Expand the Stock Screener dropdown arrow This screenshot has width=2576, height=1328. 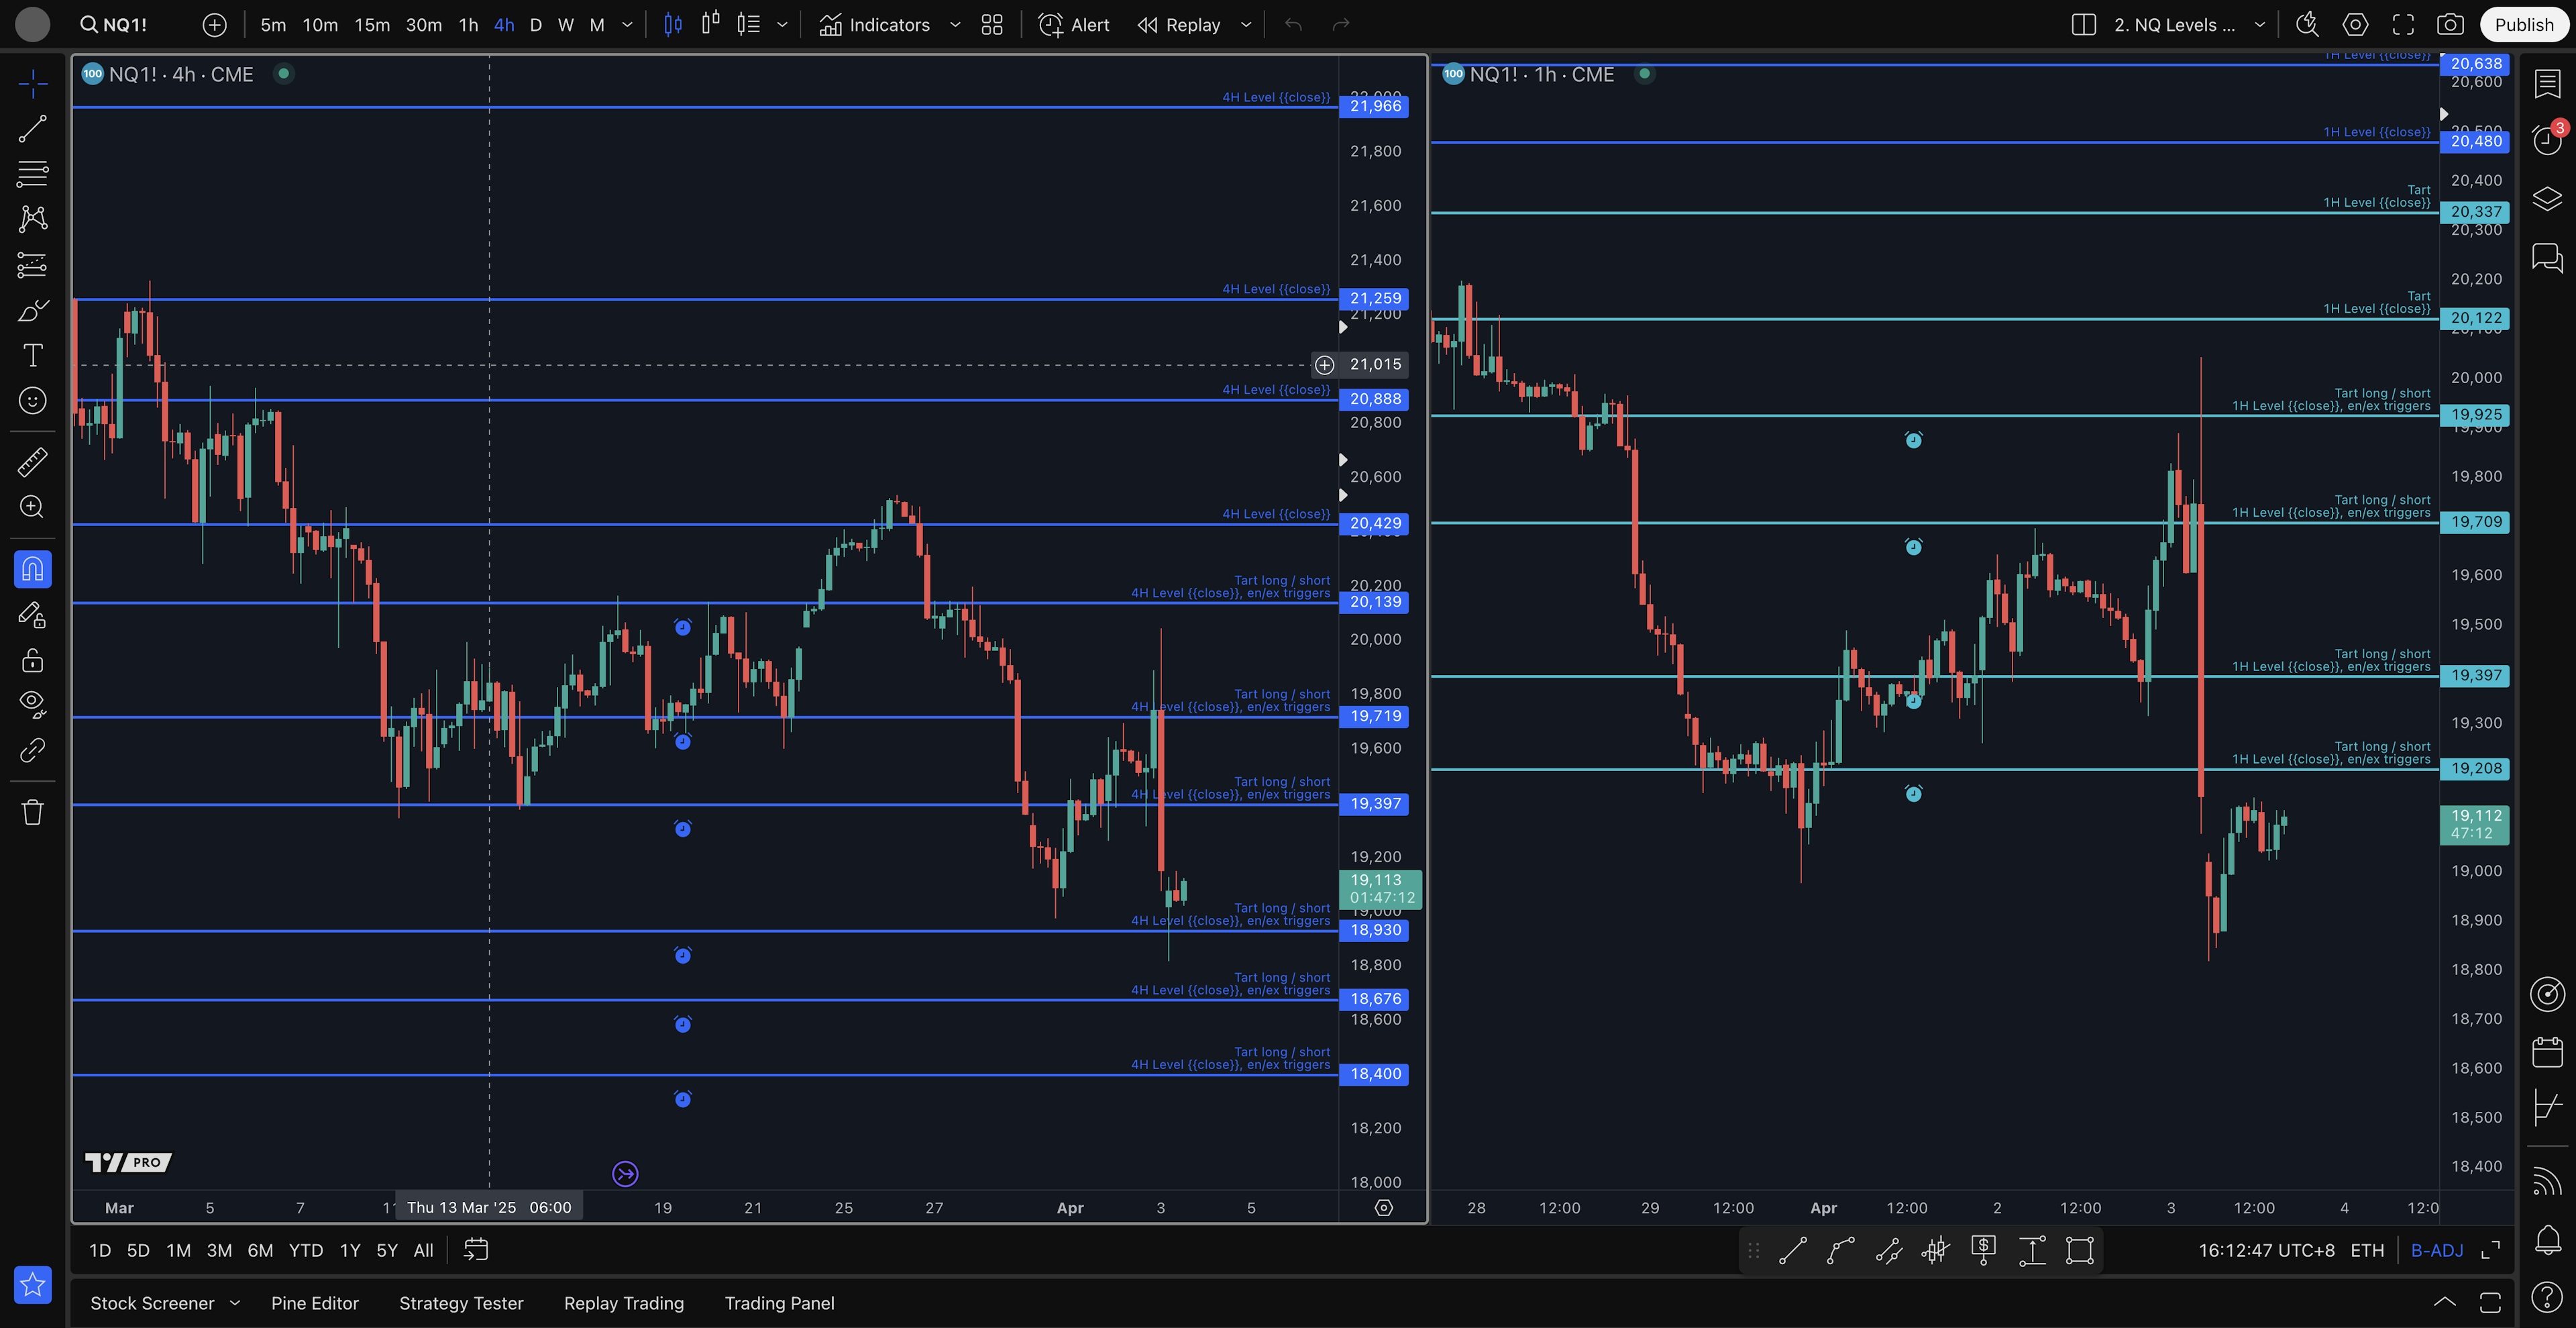coord(235,1303)
